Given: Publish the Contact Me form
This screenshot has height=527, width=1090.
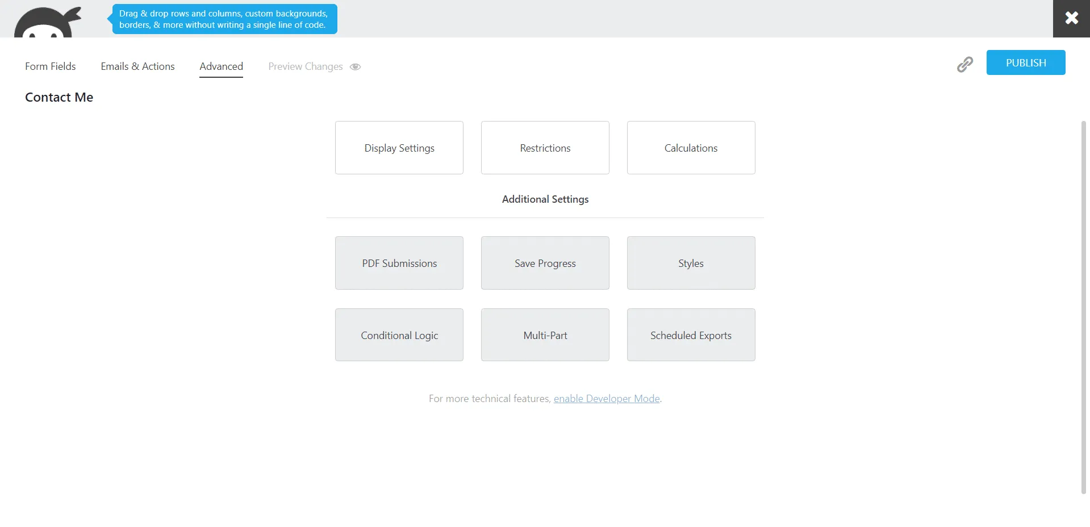Looking at the screenshot, I should [1025, 62].
